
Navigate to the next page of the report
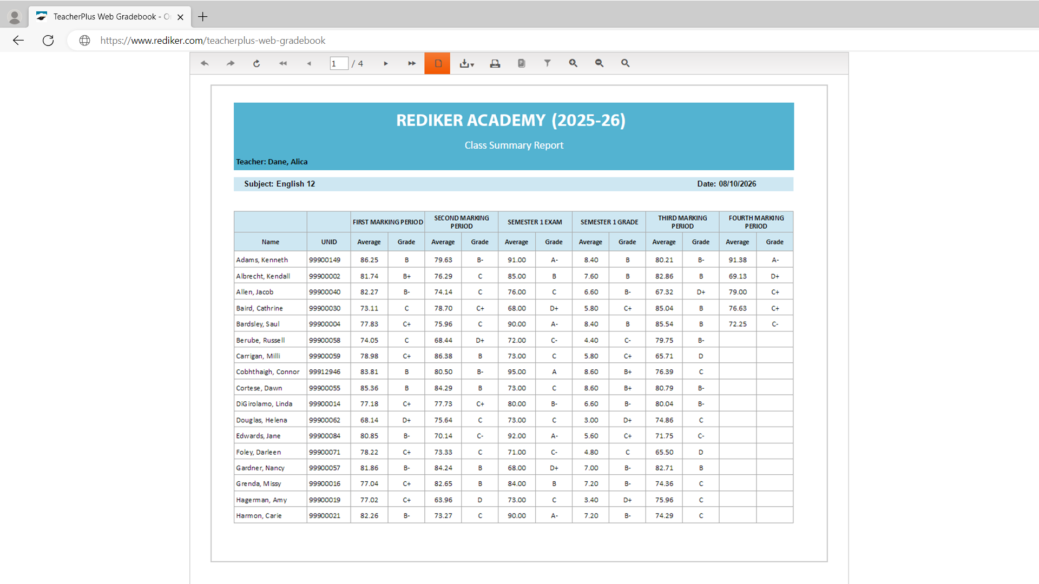386,63
